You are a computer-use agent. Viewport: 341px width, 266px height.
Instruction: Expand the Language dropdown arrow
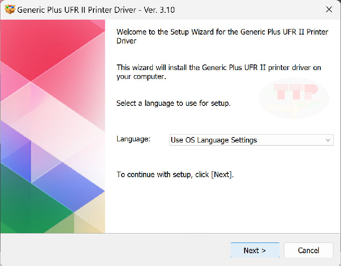coord(328,140)
